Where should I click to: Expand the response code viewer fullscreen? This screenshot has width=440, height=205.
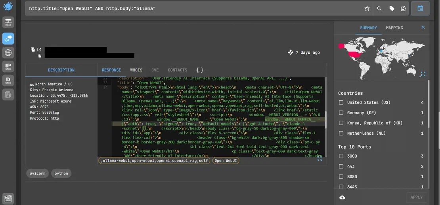click(x=319, y=158)
